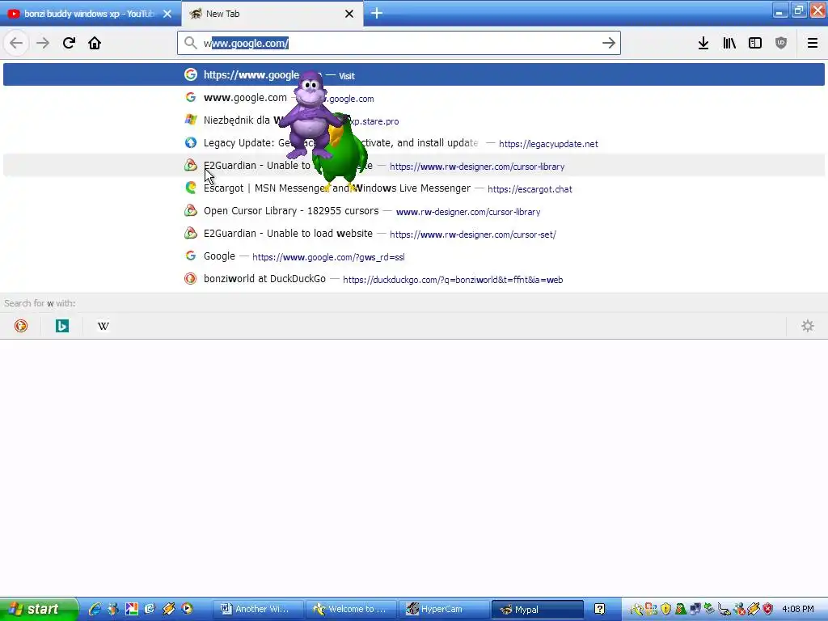
Task: Open bonziworld at DuckDuckGo suggestion
Action: (414, 279)
